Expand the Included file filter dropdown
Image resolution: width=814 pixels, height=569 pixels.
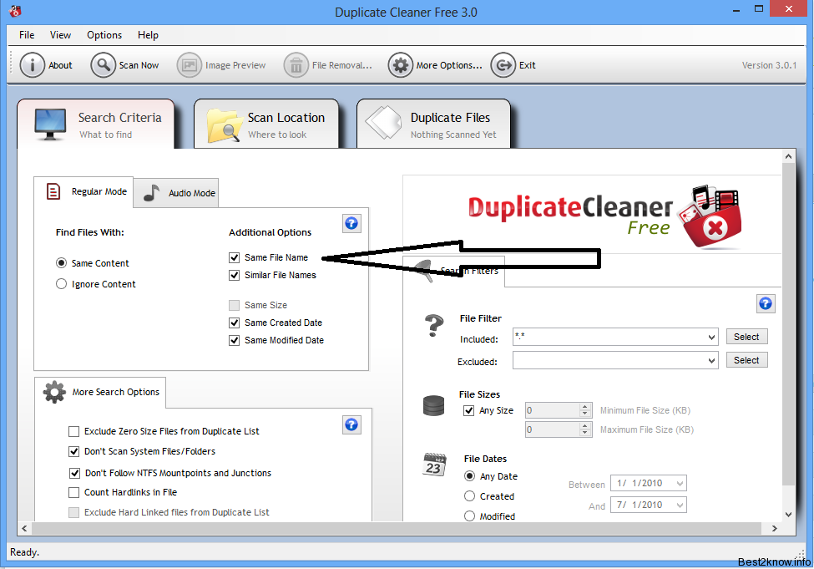pyautogui.click(x=711, y=338)
